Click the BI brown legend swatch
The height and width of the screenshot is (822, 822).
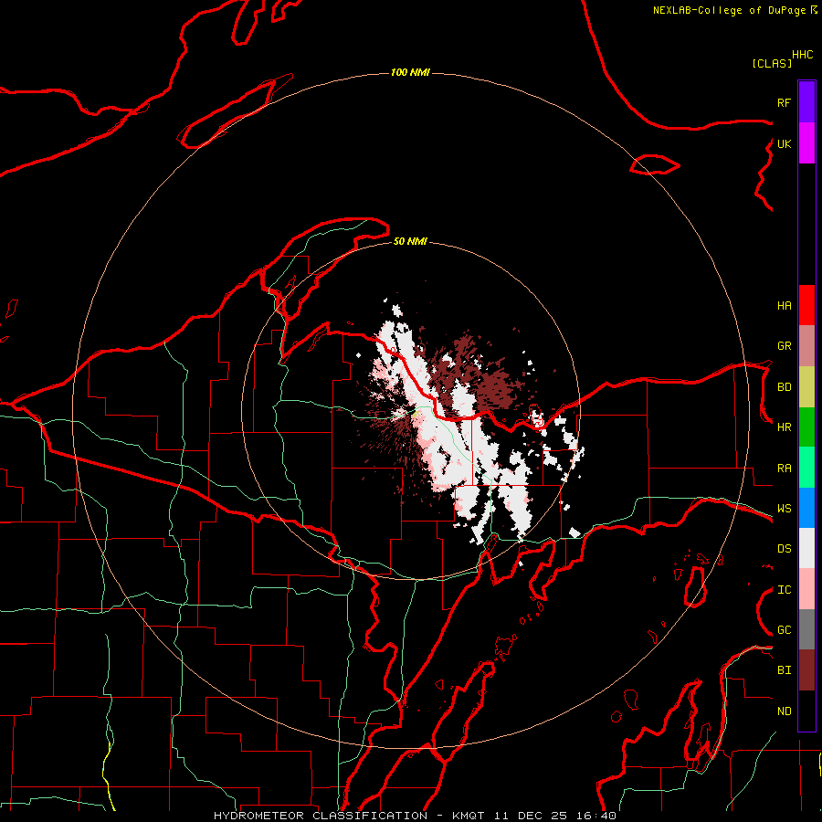[806, 670]
